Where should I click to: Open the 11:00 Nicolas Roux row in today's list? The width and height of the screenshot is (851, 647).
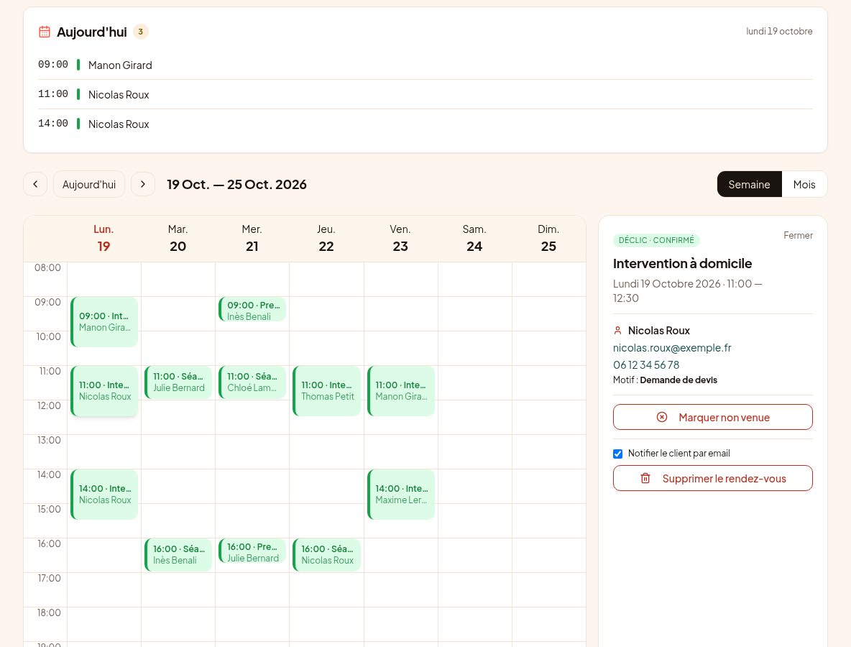425,94
